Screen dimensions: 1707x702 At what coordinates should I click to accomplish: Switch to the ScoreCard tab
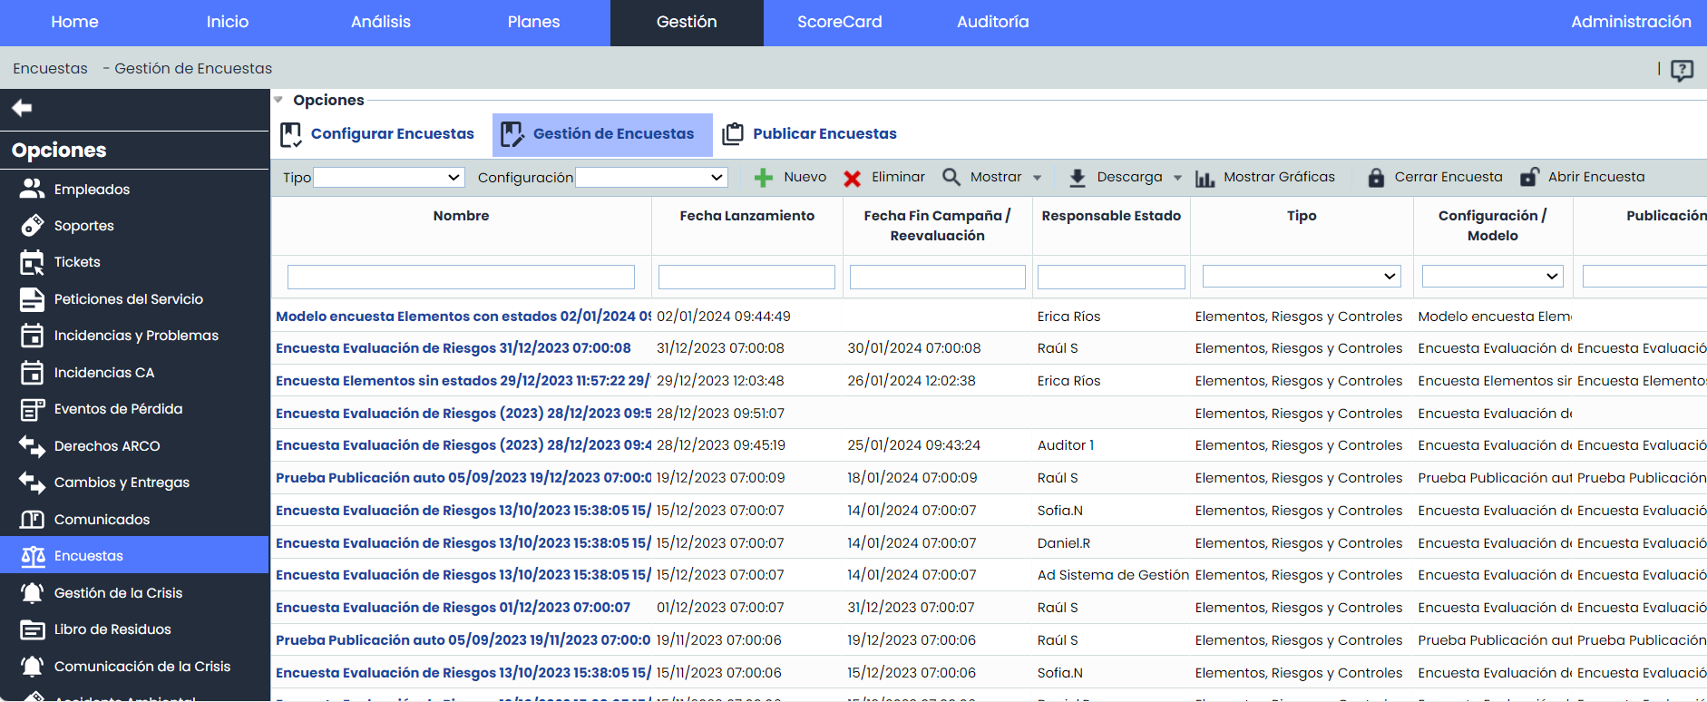(839, 22)
